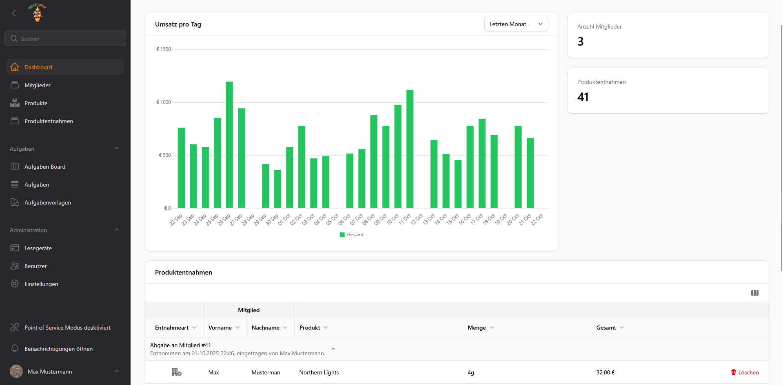Click the Aufgabenvorlagen templates icon
This screenshot has width=783, height=385.
pyautogui.click(x=15, y=202)
